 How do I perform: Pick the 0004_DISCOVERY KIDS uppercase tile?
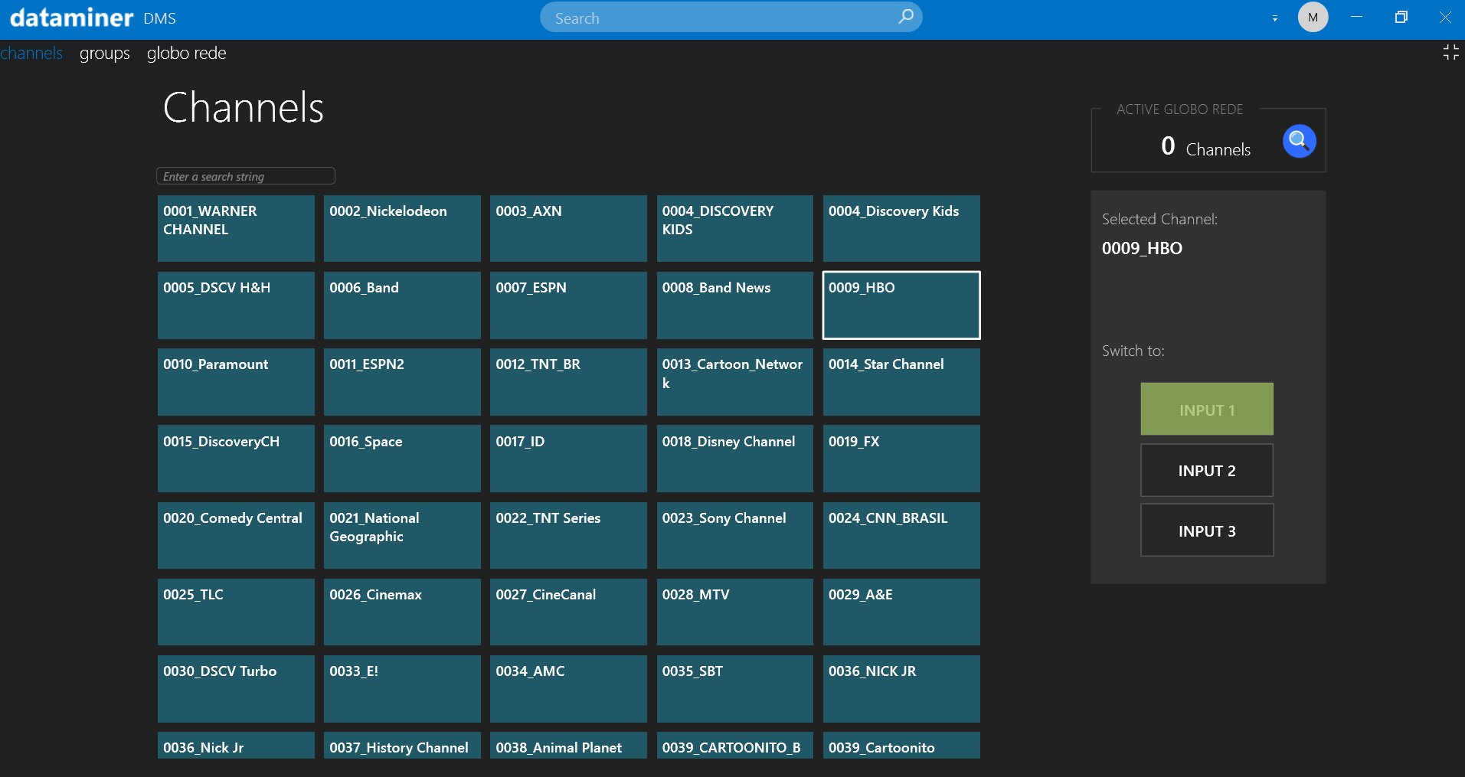coord(735,228)
